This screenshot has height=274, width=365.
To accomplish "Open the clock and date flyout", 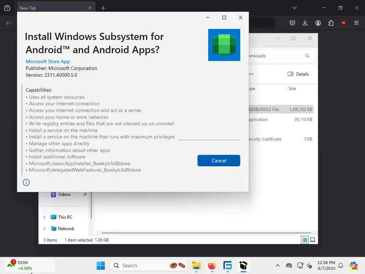I will pos(327,265).
